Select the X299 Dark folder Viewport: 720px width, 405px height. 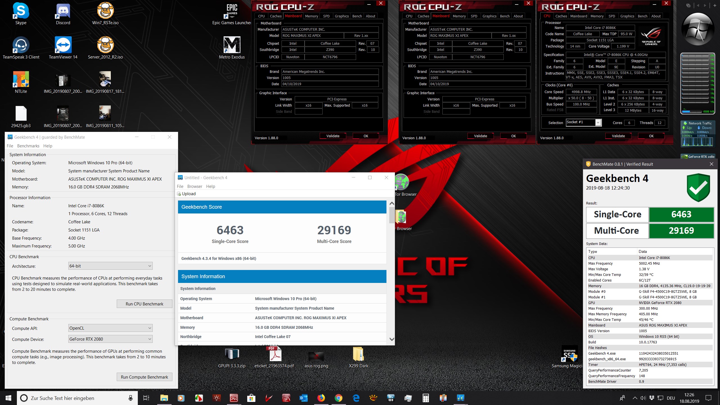pyautogui.click(x=358, y=357)
